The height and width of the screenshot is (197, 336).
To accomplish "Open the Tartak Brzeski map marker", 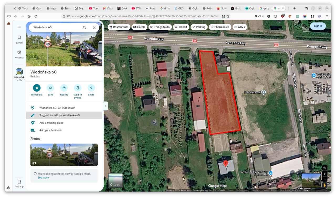I will pyautogui.click(x=264, y=92).
